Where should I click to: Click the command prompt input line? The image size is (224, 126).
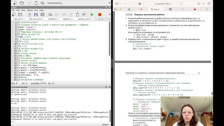pos(60,121)
